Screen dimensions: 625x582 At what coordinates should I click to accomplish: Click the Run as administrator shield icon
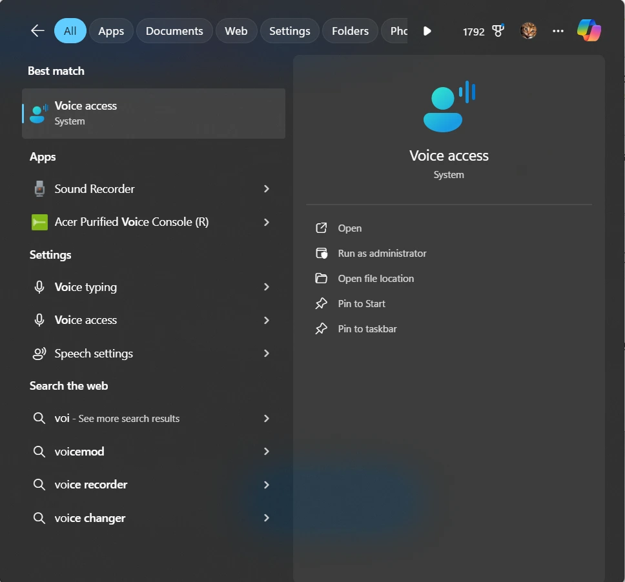point(322,254)
